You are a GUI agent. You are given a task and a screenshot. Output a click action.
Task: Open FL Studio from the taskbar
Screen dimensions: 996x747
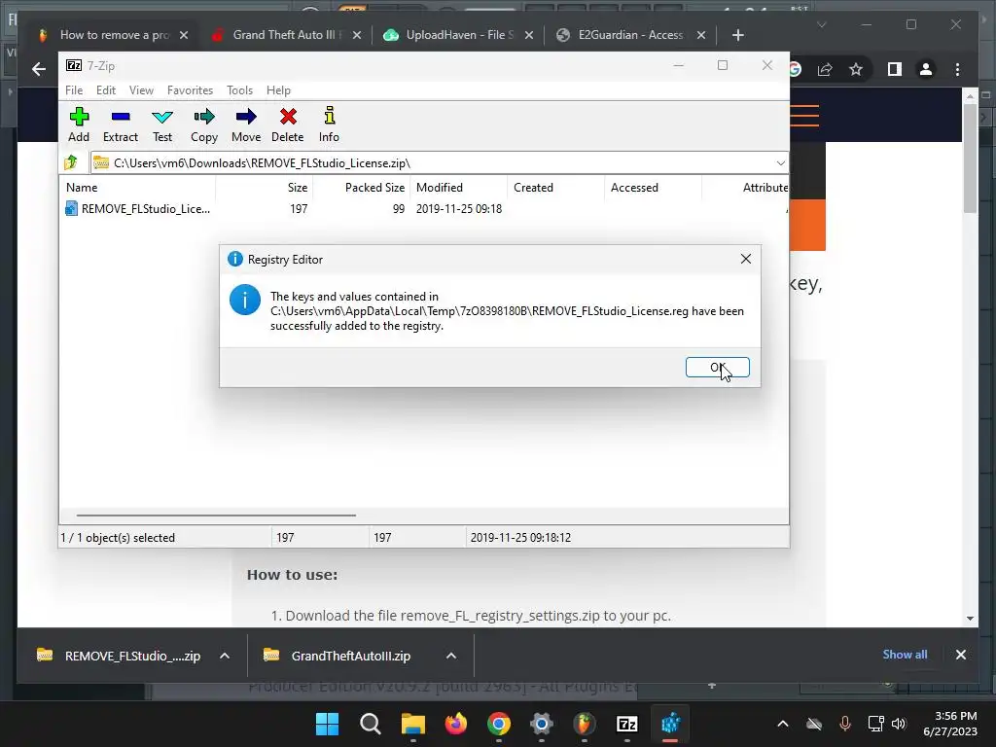pyautogui.click(x=585, y=724)
